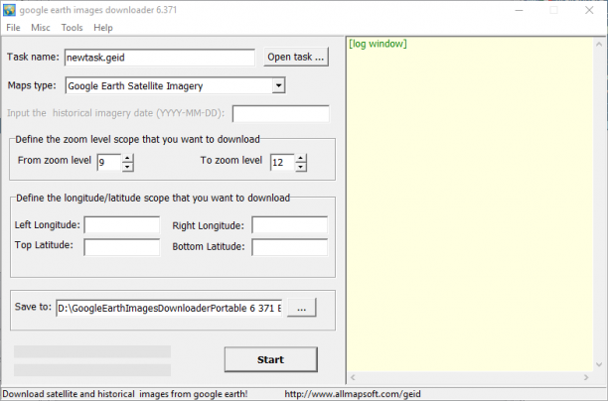Close the downloader window
This screenshot has width=608, height=401.
589,10
